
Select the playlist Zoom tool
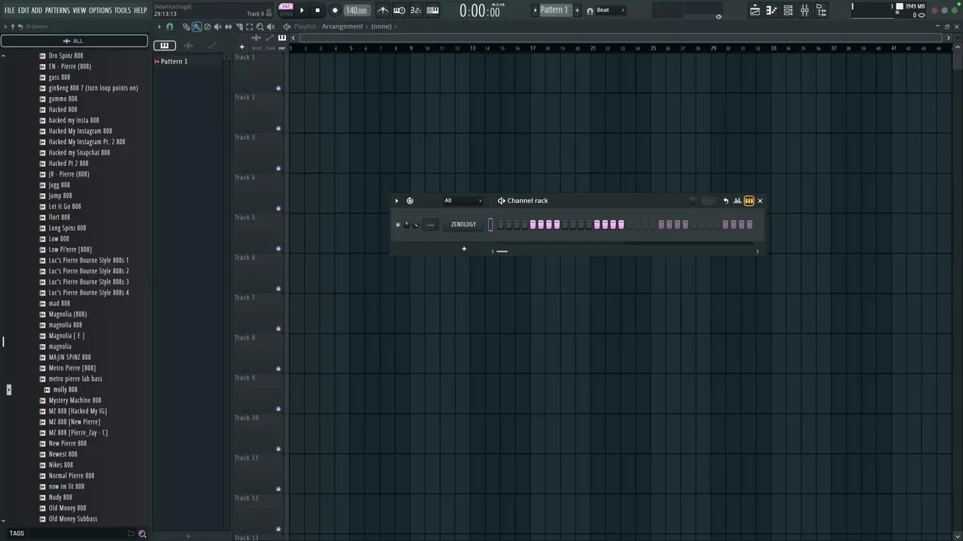[260, 26]
